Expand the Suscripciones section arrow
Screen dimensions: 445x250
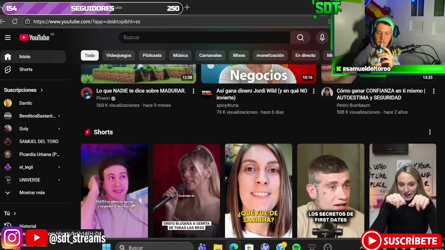click(x=42, y=90)
